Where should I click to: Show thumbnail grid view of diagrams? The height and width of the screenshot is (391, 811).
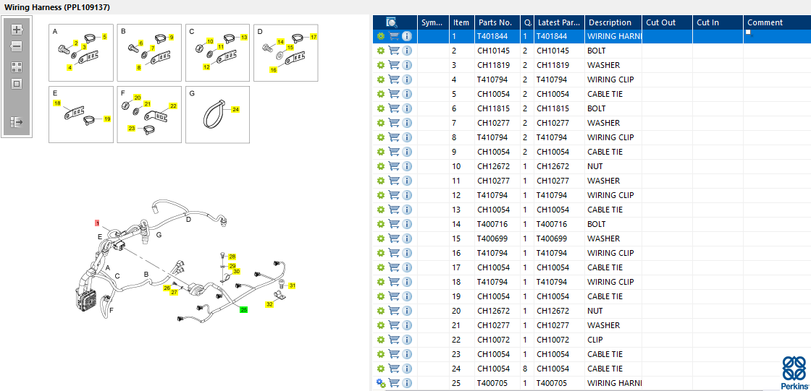[x=17, y=67]
